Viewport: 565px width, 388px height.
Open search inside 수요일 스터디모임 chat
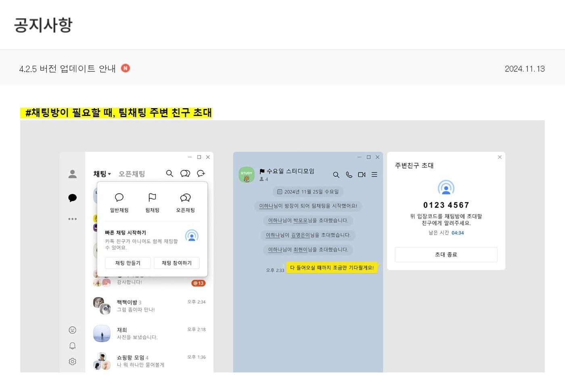(x=336, y=175)
